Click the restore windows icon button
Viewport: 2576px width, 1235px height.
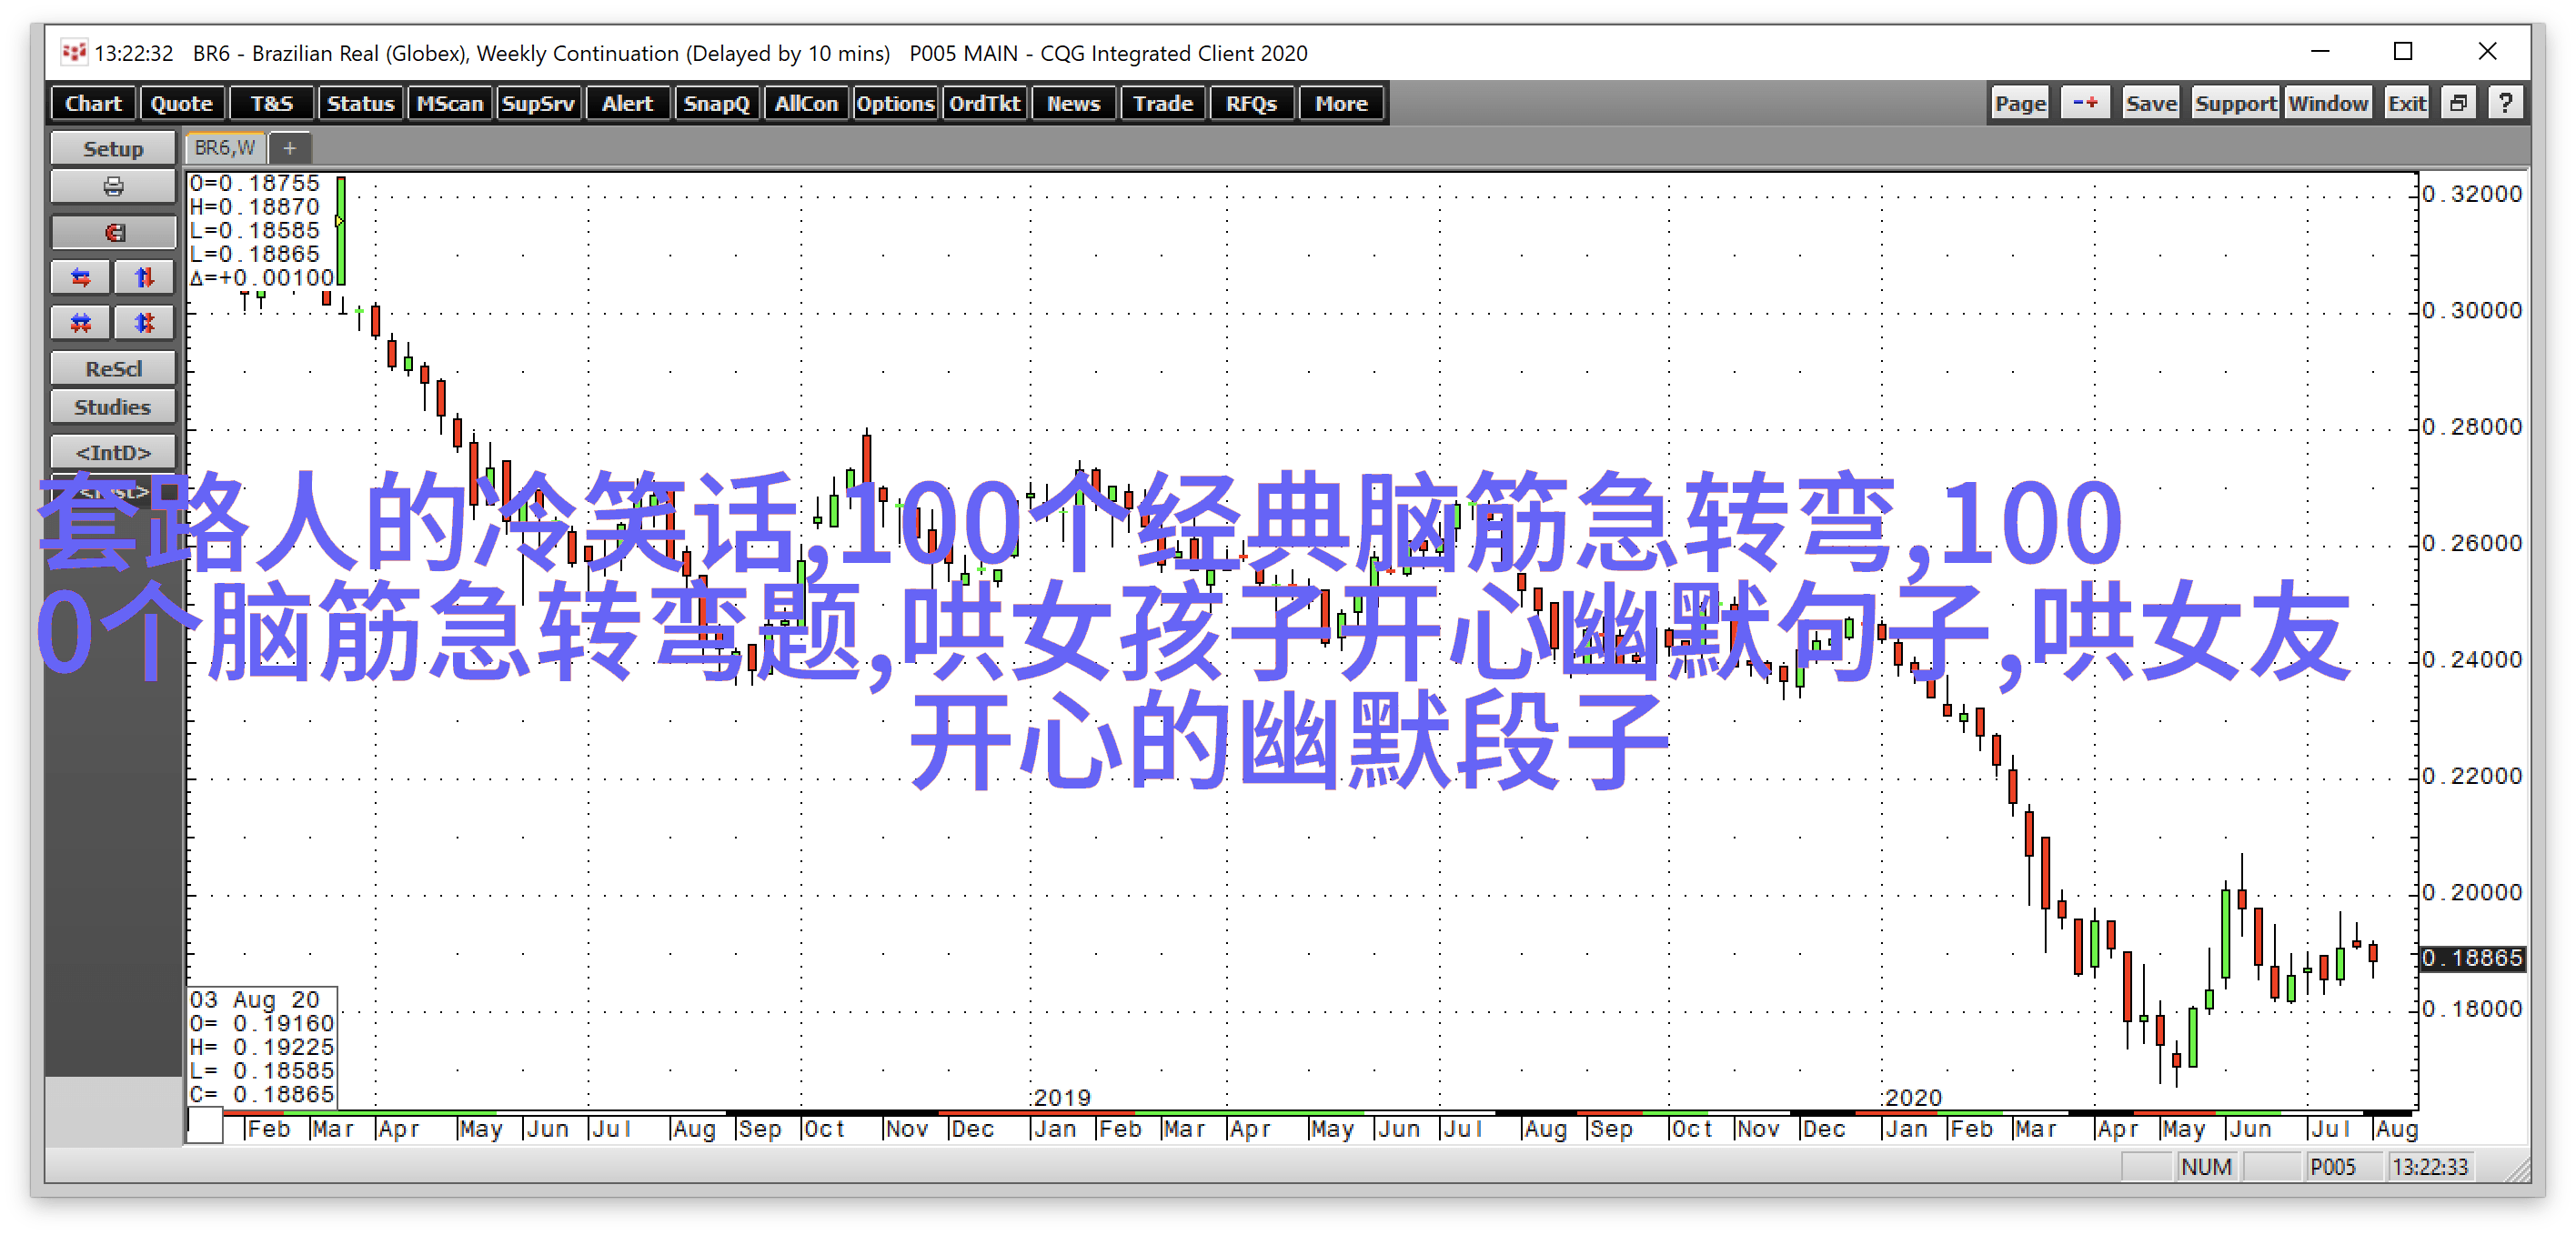click(2459, 103)
